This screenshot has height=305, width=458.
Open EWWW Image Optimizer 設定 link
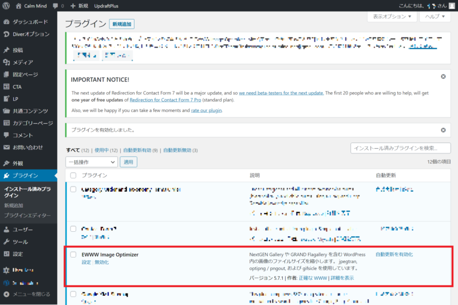point(86,263)
